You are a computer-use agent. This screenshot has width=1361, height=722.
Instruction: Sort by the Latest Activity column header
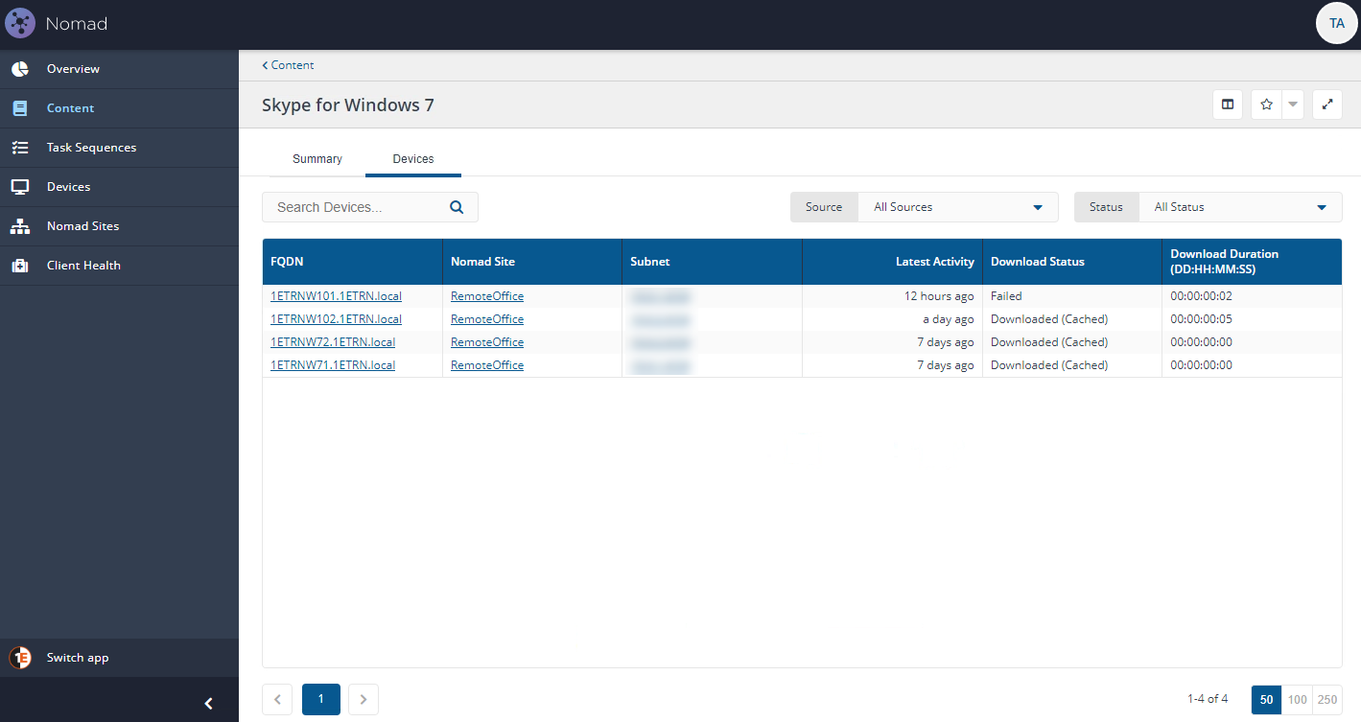coord(892,262)
